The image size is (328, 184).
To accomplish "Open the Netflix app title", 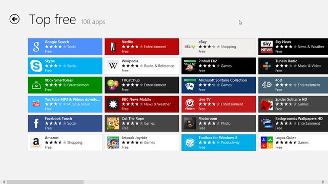I will [127, 42].
